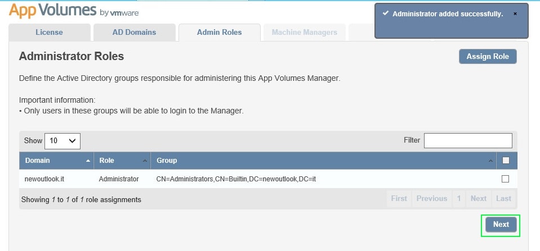This screenshot has width=540, height=251.
Task: Click the Group column sort arrow
Action: tap(490, 161)
